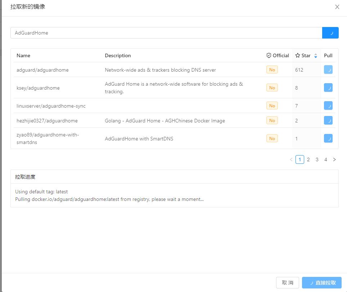Click the Name column header
347x292 pixels.
click(x=23, y=55)
